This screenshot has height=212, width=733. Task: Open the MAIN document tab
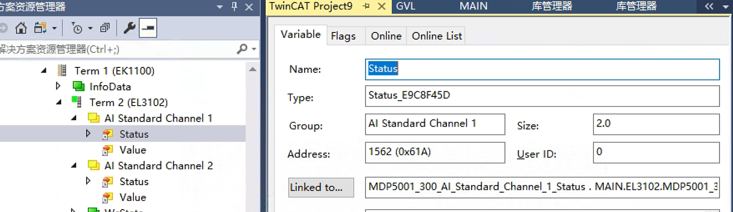pos(473,6)
